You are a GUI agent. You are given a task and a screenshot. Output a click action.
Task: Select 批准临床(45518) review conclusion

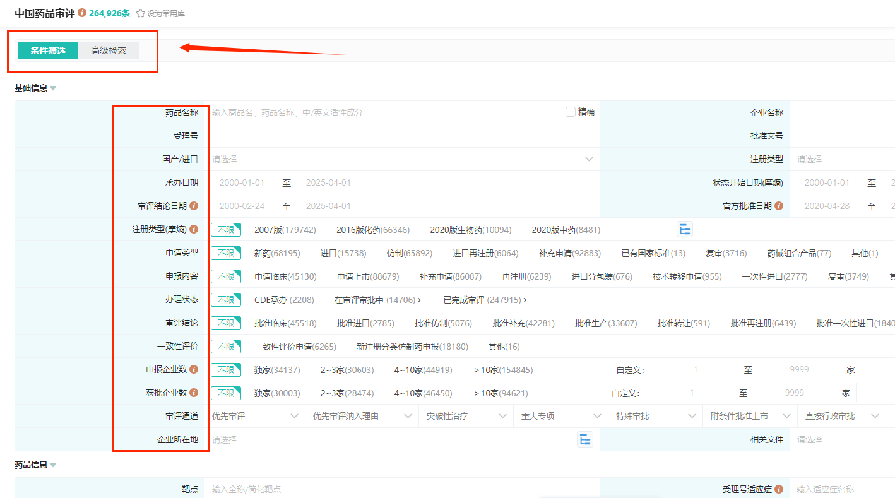pyautogui.click(x=285, y=323)
